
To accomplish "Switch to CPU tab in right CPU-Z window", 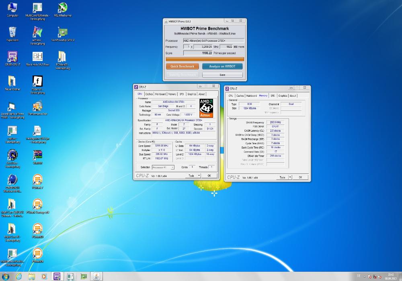I will click(x=231, y=96).
